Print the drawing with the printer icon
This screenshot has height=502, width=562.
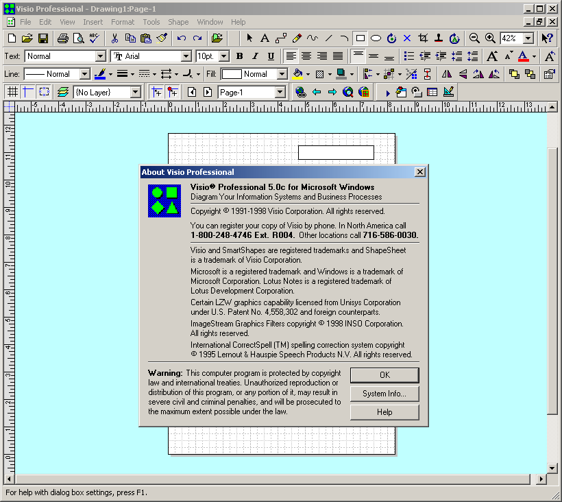[x=63, y=38]
